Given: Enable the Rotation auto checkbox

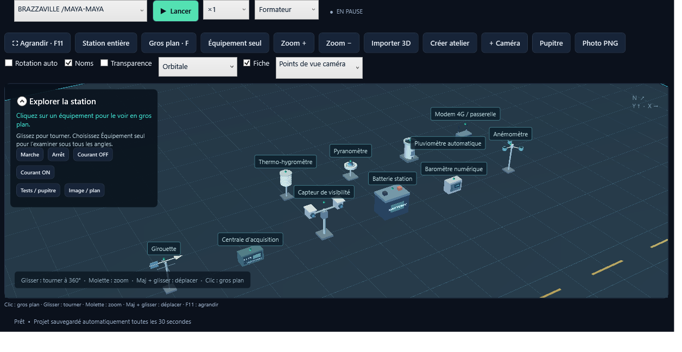Looking at the screenshot, I should 9,63.
